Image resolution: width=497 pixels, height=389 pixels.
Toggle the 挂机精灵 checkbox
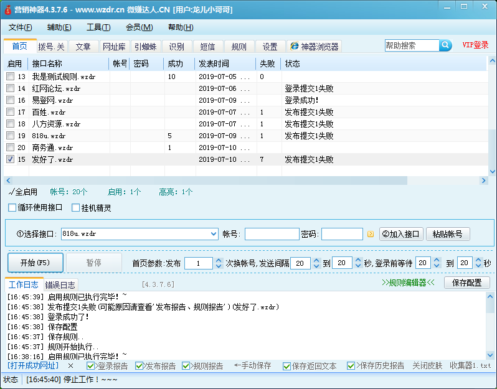pos(76,208)
